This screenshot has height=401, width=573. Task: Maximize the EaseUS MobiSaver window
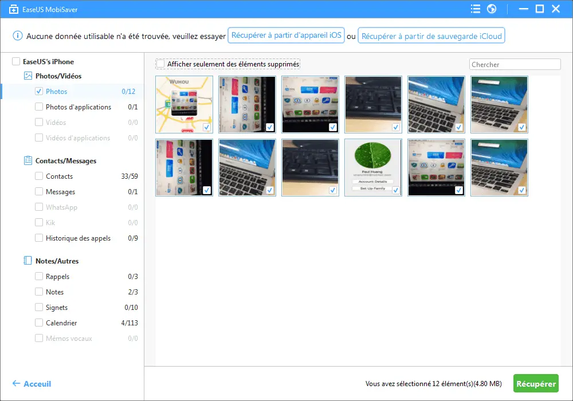tap(540, 9)
